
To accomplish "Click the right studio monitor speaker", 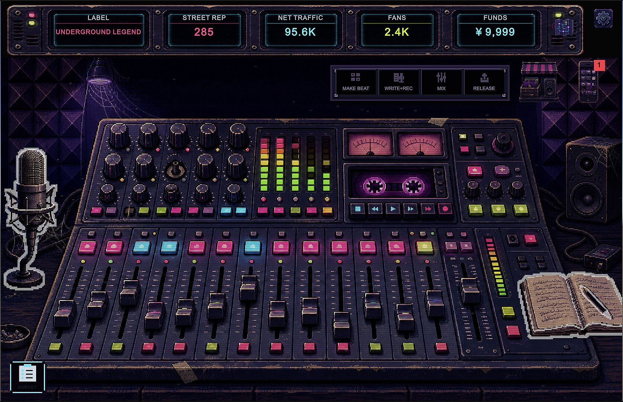I will pyautogui.click(x=591, y=180).
